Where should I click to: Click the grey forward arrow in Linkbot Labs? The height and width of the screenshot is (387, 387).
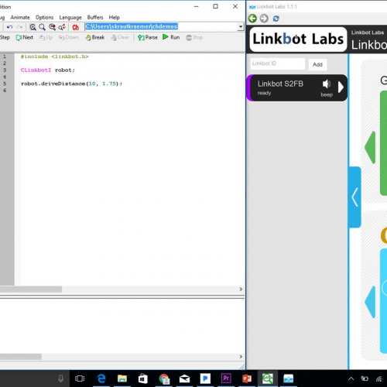(x=264, y=19)
